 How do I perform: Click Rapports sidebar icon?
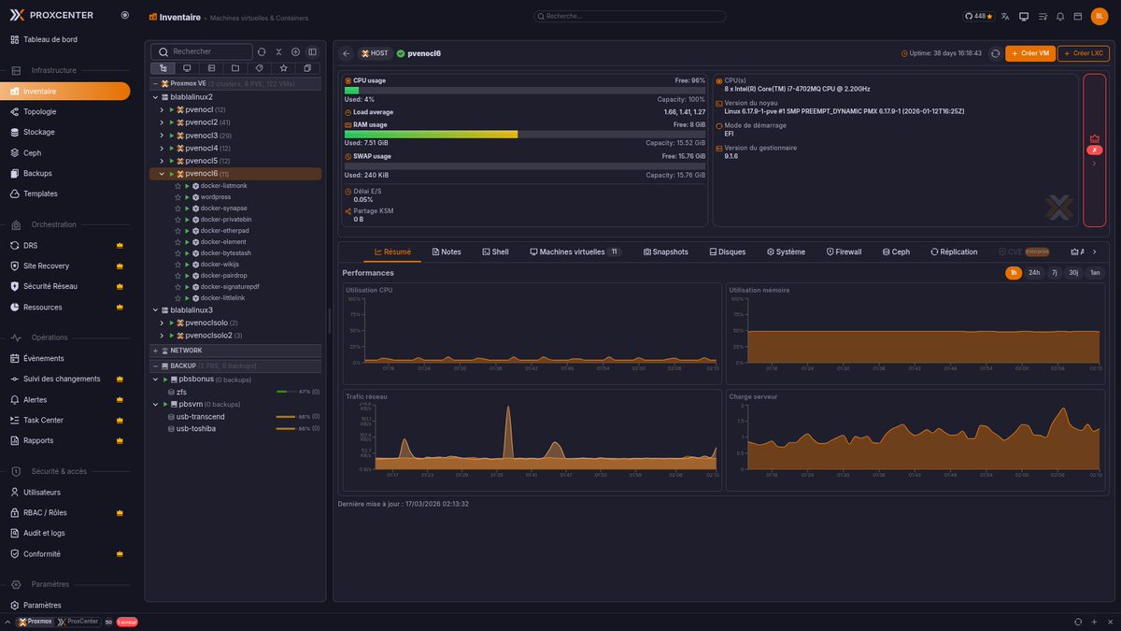tap(15, 440)
